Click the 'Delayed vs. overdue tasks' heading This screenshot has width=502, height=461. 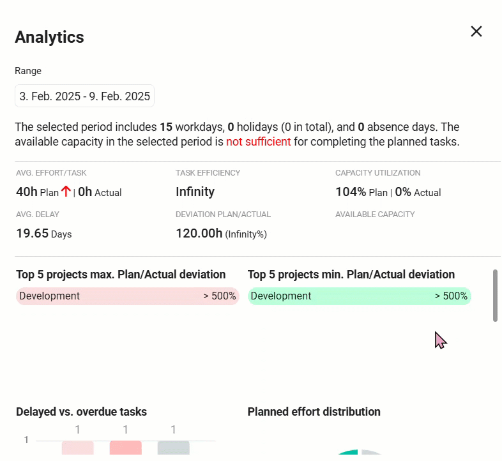tap(81, 412)
